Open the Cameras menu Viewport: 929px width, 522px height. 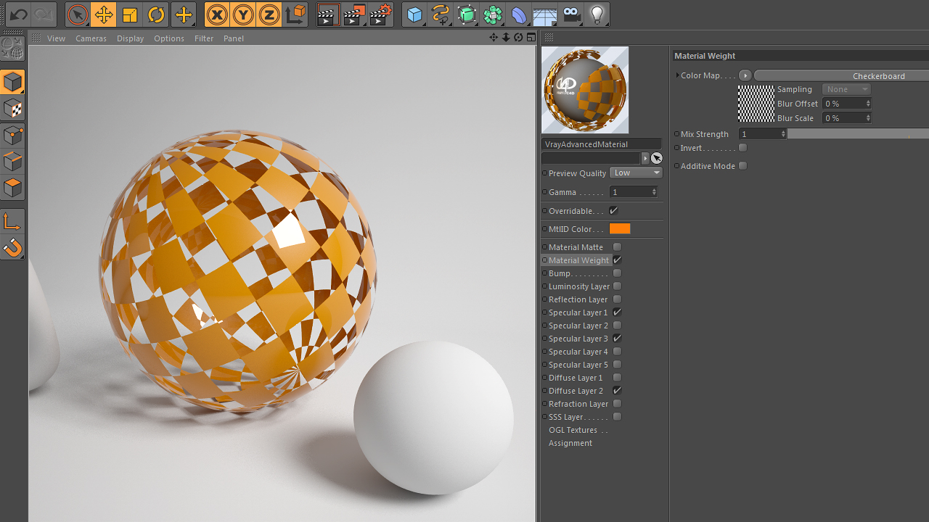click(x=91, y=38)
